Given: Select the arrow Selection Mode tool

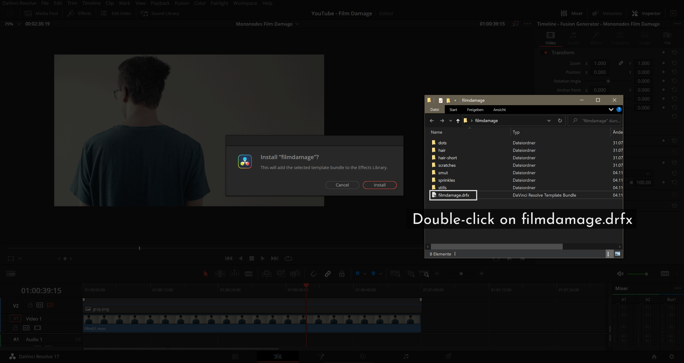Looking at the screenshot, I should click(205, 274).
